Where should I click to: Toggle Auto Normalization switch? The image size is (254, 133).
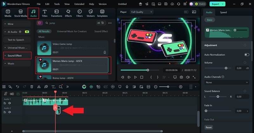point(247,54)
